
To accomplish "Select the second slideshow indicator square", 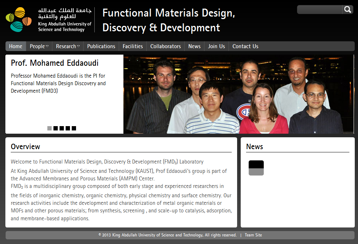I will pyautogui.click(x=56, y=128).
